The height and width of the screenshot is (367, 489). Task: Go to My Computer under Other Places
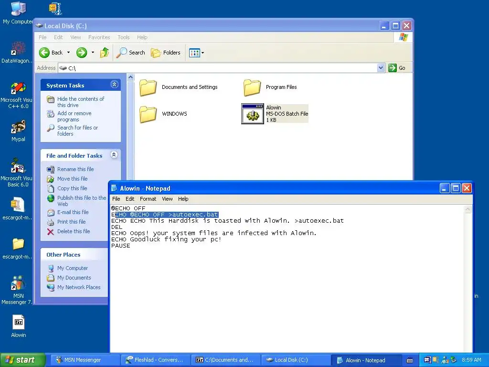[x=73, y=268]
